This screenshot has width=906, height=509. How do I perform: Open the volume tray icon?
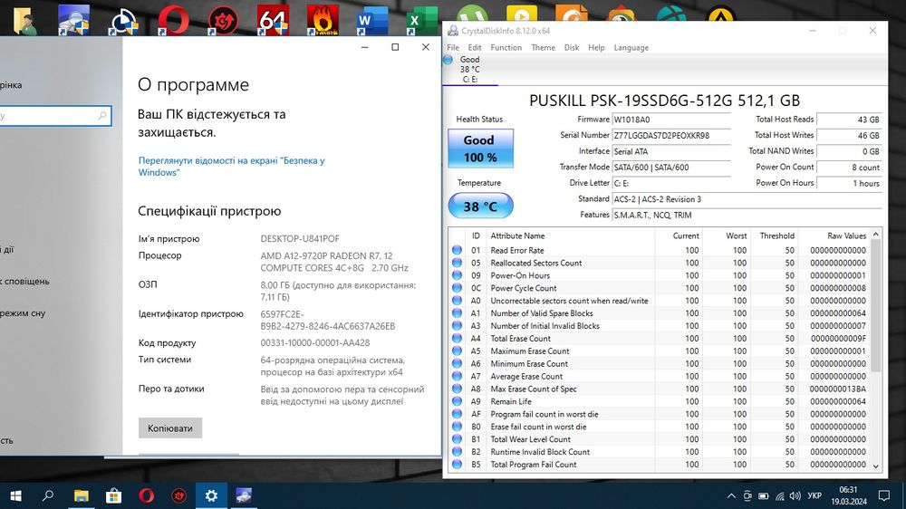coord(795,495)
